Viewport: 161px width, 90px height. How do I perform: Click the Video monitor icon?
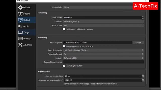click(20, 32)
